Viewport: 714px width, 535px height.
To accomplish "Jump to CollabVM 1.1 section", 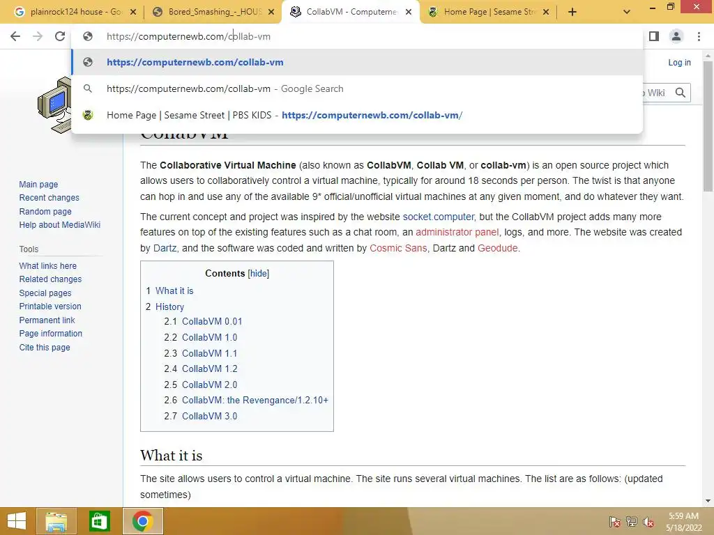I will click(x=209, y=353).
